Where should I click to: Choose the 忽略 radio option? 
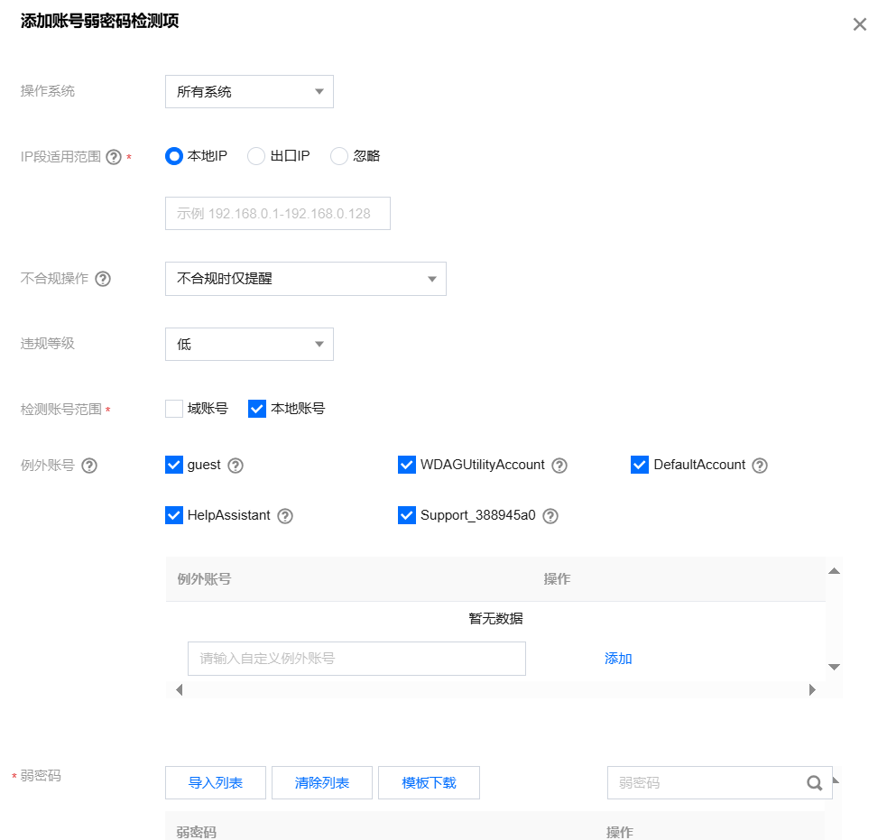[339, 156]
